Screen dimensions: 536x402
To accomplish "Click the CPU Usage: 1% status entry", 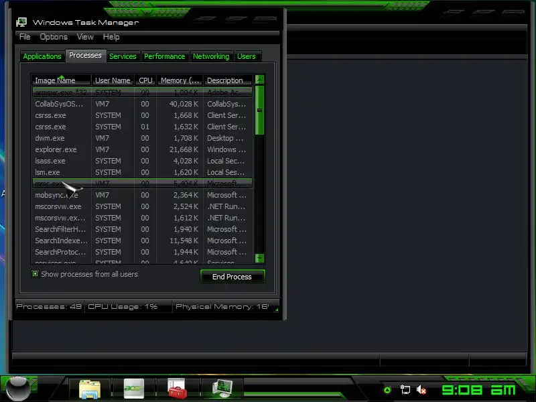I will pos(123,306).
